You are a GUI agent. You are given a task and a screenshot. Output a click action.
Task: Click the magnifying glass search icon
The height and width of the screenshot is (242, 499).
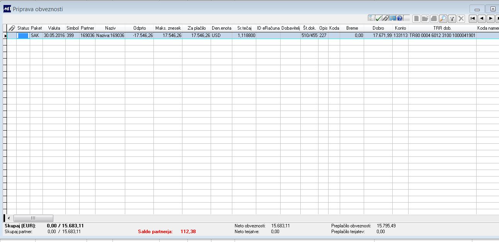pyautogui.click(x=443, y=18)
